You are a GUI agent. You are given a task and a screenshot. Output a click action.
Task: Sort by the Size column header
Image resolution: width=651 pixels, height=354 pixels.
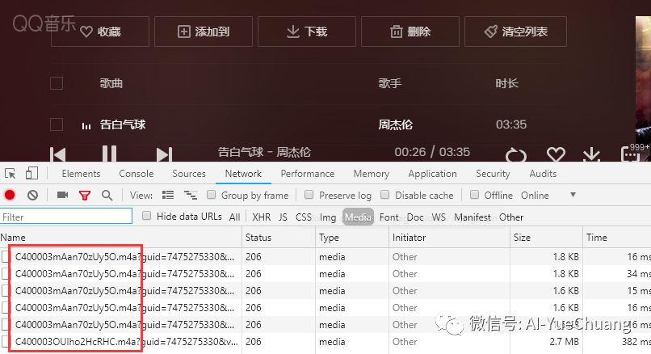point(546,238)
